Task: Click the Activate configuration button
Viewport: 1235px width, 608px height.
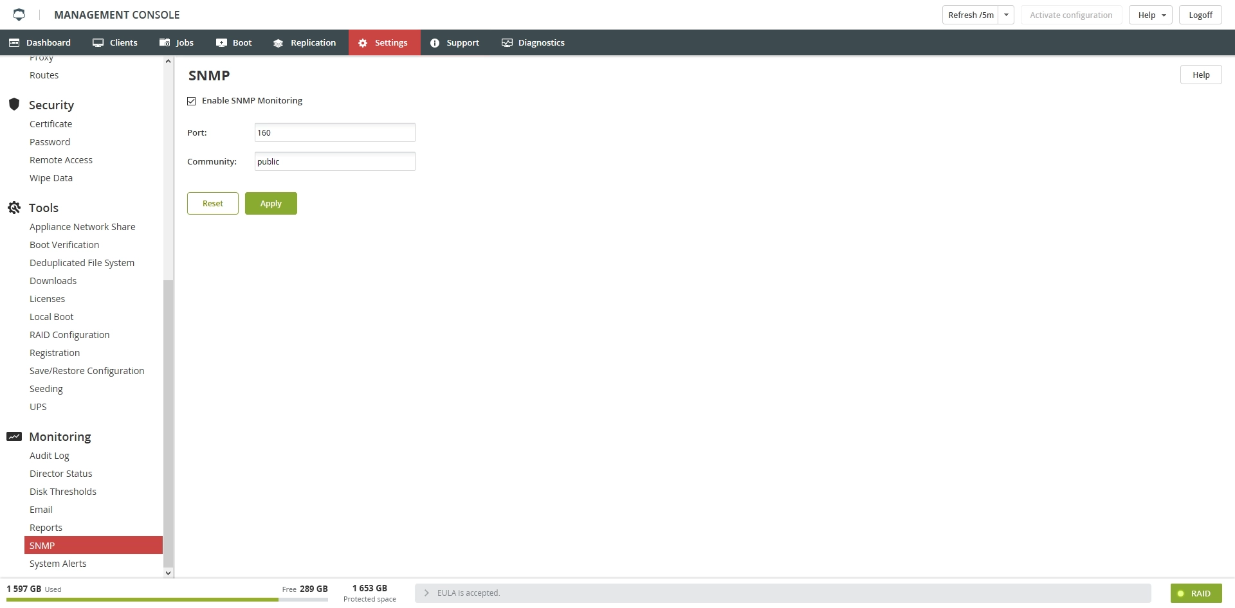Action: click(x=1071, y=15)
